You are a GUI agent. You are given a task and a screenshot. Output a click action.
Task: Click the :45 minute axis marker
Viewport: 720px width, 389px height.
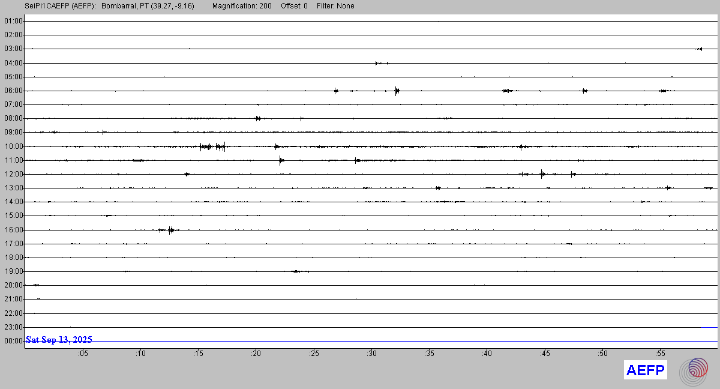(544, 354)
